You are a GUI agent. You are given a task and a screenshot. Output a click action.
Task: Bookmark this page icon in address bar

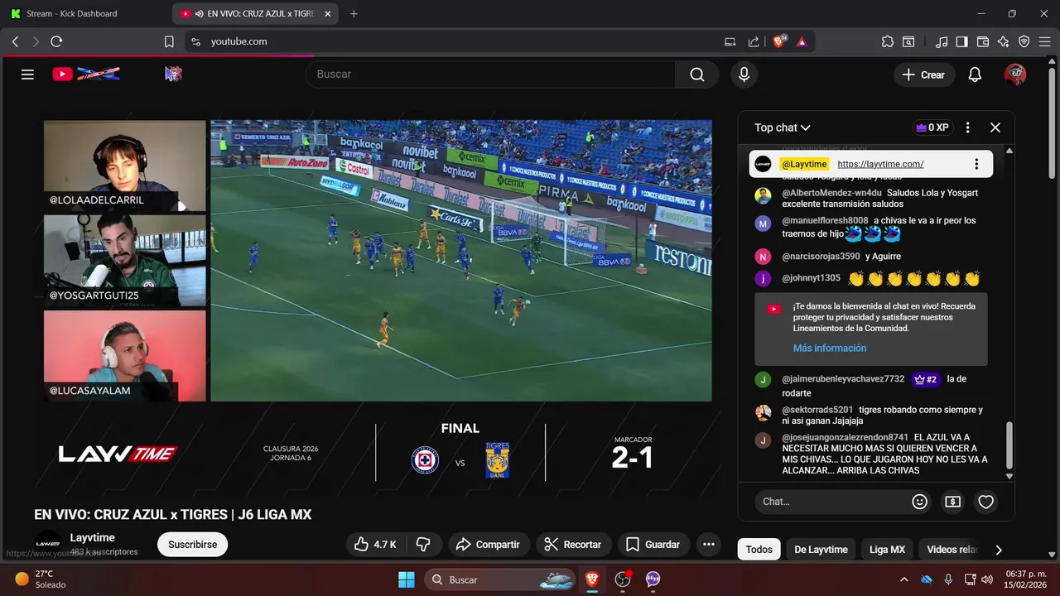point(169,41)
